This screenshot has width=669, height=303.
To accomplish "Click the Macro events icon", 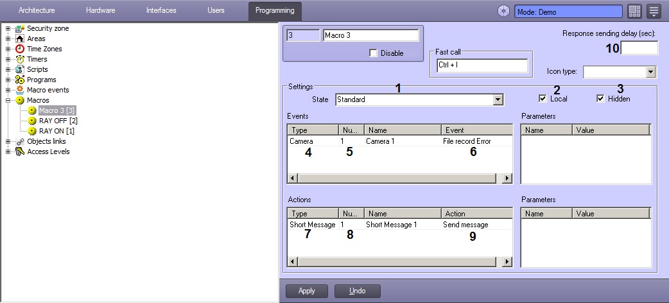I will point(20,90).
